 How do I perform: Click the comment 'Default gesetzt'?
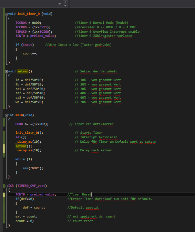(x=83, y=208)
